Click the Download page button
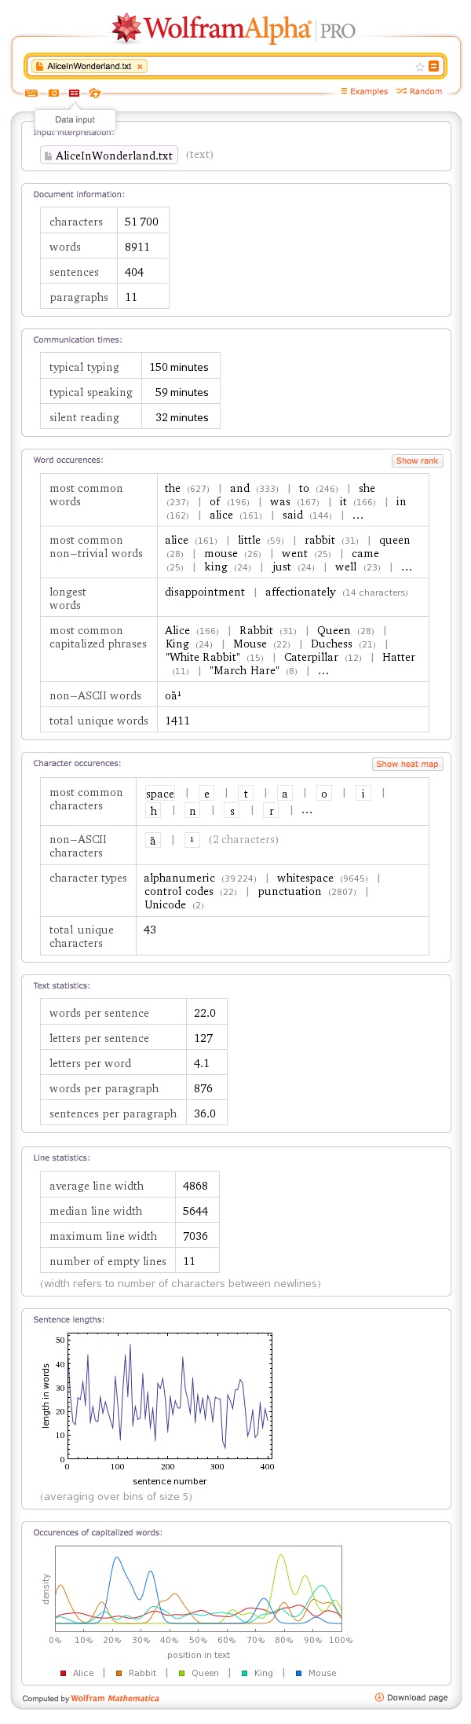471x1724 pixels. click(x=412, y=1697)
